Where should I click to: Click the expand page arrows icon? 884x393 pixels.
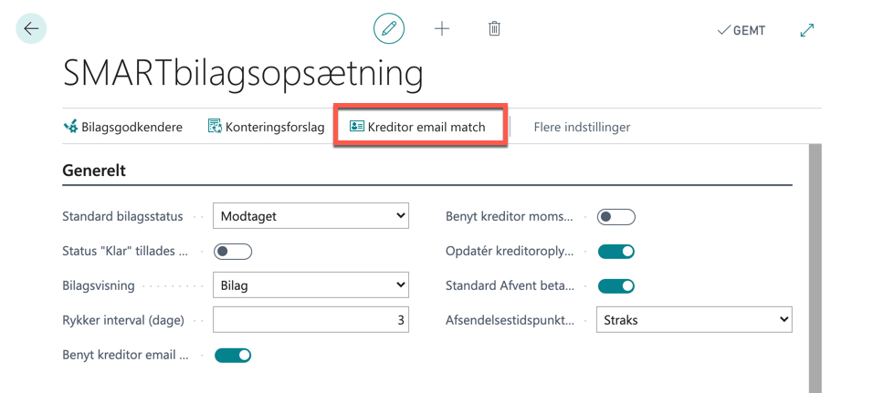pyautogui.click(x=807, y=30)
